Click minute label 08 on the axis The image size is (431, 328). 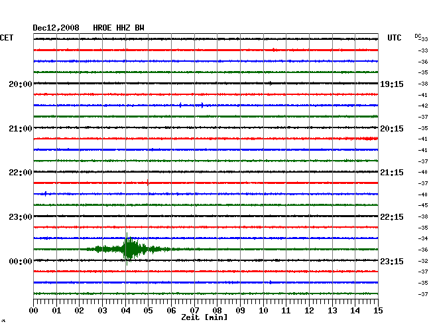pyautogui.click(x=217, y=311)
